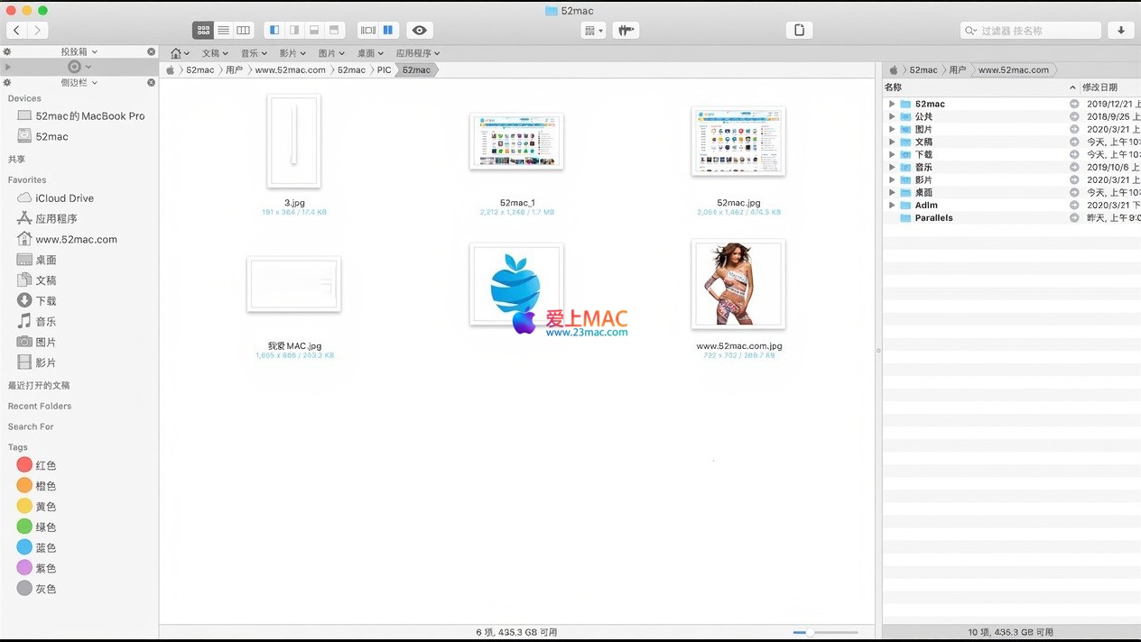Switch to column view in toolbar
This screenshot has height=642, width=1141.
coord(243,30)
